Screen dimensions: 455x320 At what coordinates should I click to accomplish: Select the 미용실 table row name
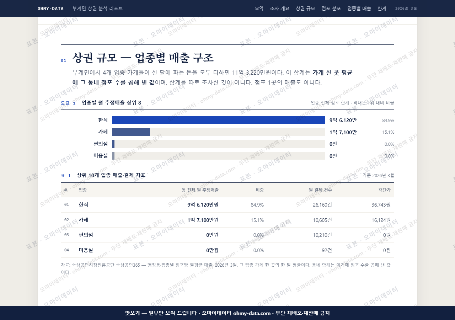click(86, 250)
